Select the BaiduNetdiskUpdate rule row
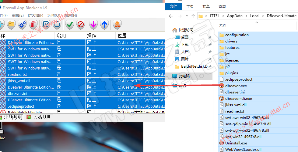Viewport: 298px width, 152px height. coord(82,112)
